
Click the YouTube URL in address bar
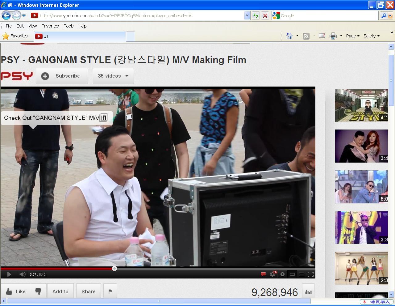tap(116, 16)
